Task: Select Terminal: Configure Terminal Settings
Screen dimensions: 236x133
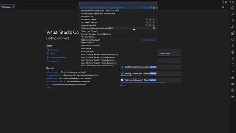Action: [x=118, y=34]
